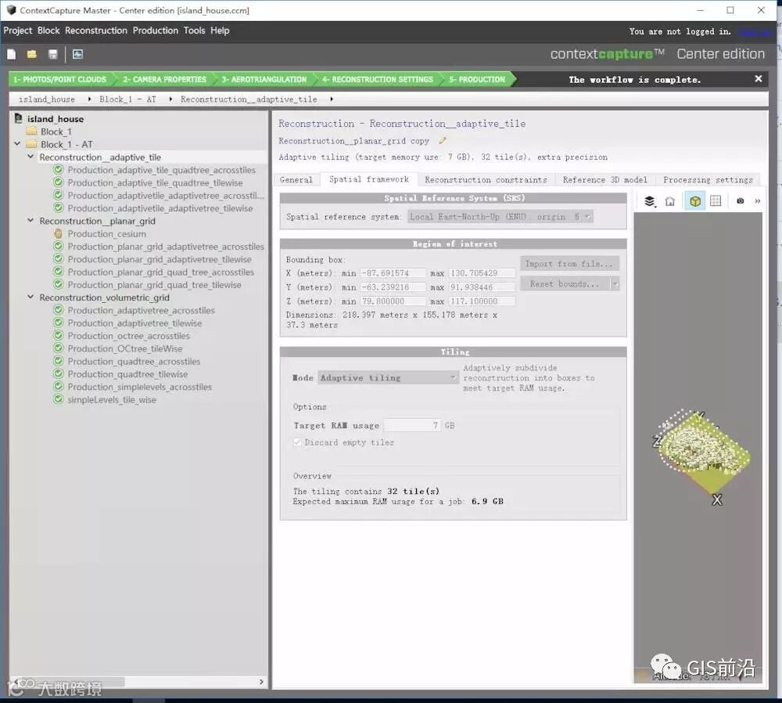782x703 pixels.
Task: Go to workflow step 5 Production
Action: tap(477, 79)
